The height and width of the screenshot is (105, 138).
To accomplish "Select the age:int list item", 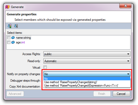I will 21,42.
